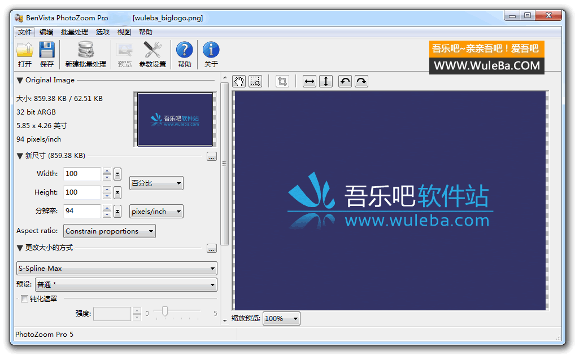Click the BenVista app icon in title bar
Image resolution: width=575 pixels, height=356 pixels.
coord(19,17)
